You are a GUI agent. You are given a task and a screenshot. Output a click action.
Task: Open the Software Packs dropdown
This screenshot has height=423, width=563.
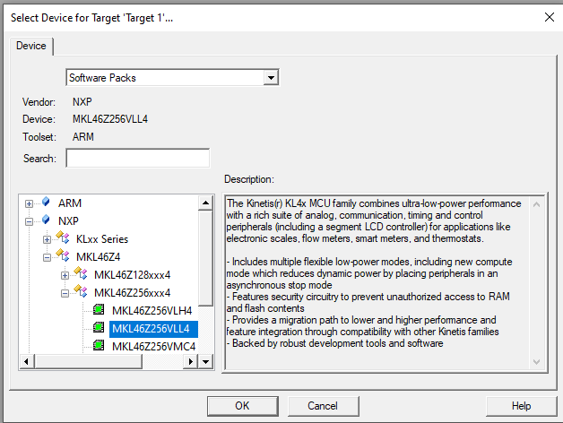pyautogui.click(x=270, y=78)
